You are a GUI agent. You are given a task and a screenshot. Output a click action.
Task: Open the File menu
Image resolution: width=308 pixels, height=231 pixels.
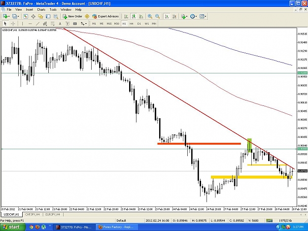(x=9, y=10)
